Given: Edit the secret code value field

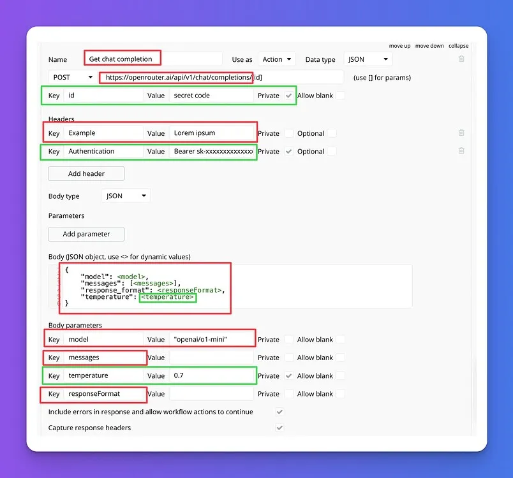Looking at the screenshot, I should (x=211, y=96).
